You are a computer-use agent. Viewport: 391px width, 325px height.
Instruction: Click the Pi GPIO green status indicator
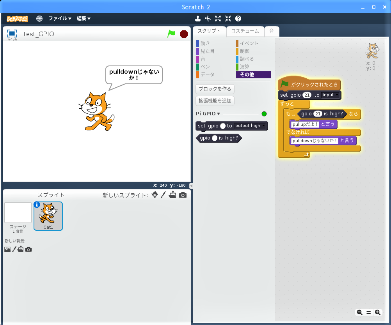click(x=264, y=114)
